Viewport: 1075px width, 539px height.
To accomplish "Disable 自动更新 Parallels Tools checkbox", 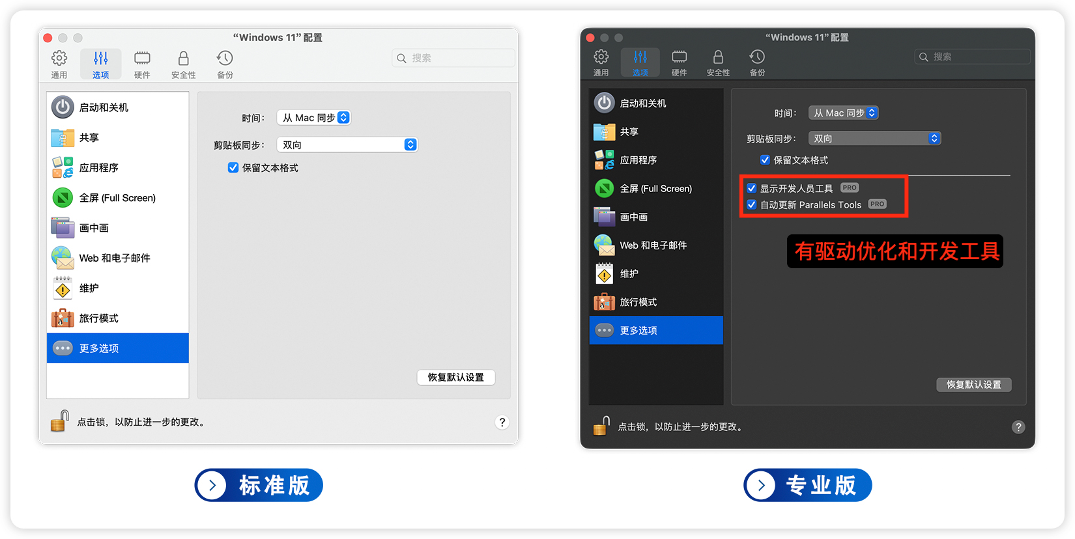I will (x=752, y=204).
